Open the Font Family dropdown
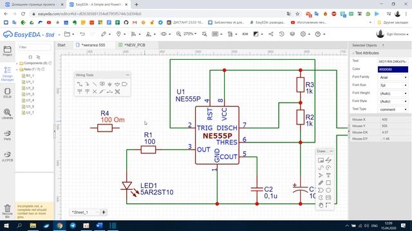This screenshot has width=412, height=231. click(393, 77)
